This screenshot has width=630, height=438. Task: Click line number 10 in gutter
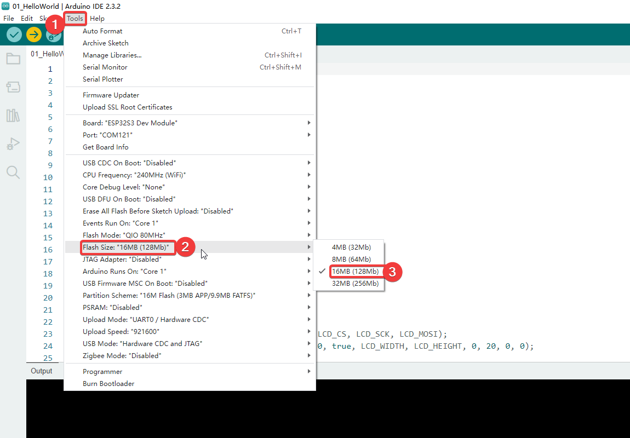(x=48, y=177)
